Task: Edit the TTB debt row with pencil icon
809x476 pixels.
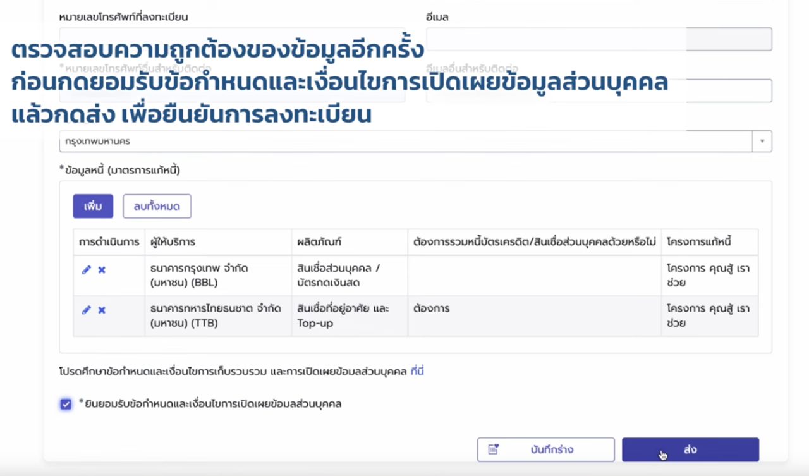Action: 87,310
